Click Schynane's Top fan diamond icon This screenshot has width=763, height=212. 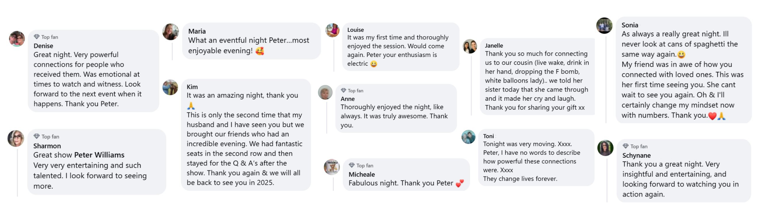[626, 146]
